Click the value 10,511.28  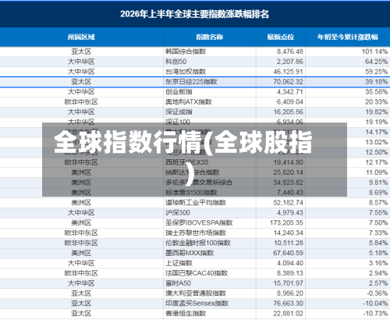click(x=288, y=243)
